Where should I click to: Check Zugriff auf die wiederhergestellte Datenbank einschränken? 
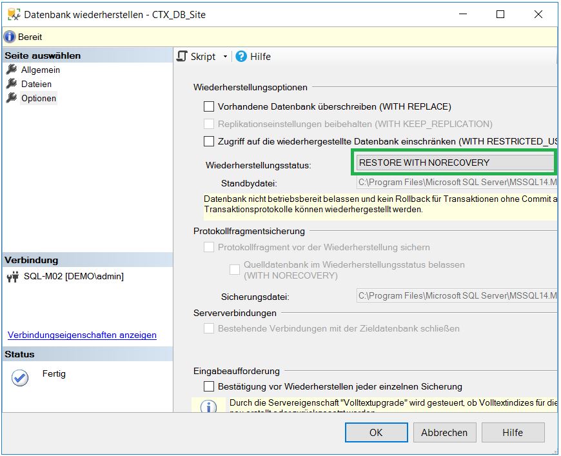point(210,141)
